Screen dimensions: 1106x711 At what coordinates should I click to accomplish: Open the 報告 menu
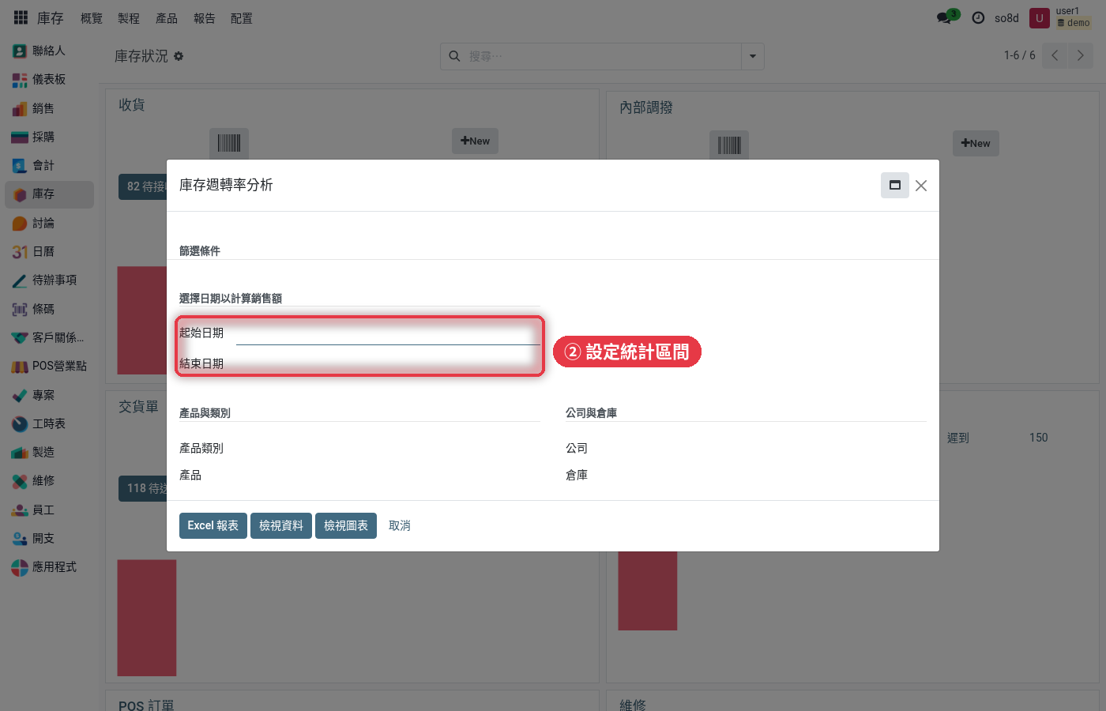pos(205,18)
